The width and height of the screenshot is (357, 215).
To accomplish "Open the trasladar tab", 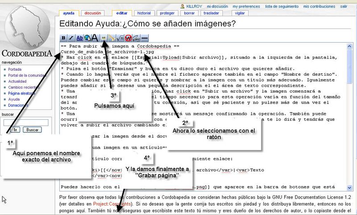I will click(211, 13).
